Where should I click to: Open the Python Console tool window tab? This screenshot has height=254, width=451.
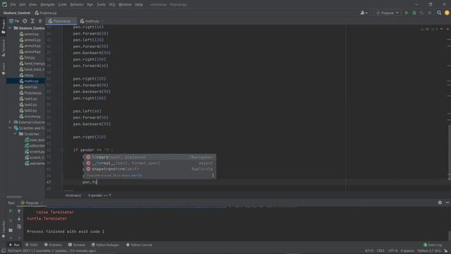(140, 245)
